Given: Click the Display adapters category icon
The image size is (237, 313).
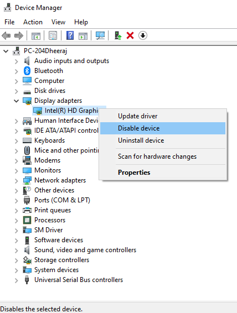Looking at the screenshot, I should pos(27,101).
